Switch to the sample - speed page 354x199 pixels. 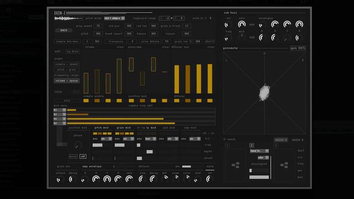(66, 64)
